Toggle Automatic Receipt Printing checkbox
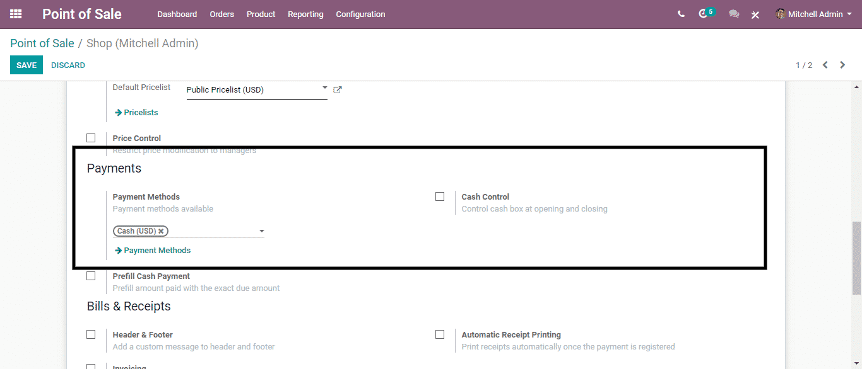The width and height of the screenshot is (862, 369). 440,334
